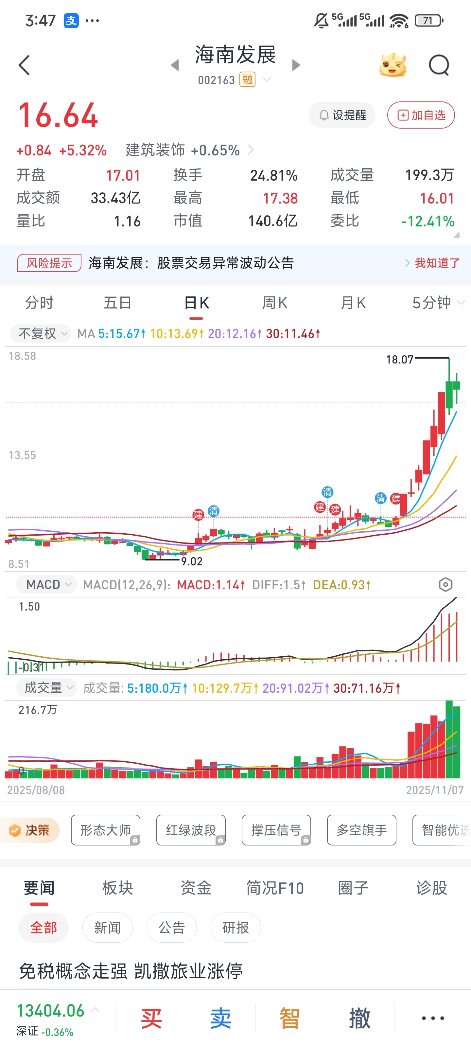Go to next stock with right triangle
Viewport: 471px width, 1047px height.
tap(296, 65)
